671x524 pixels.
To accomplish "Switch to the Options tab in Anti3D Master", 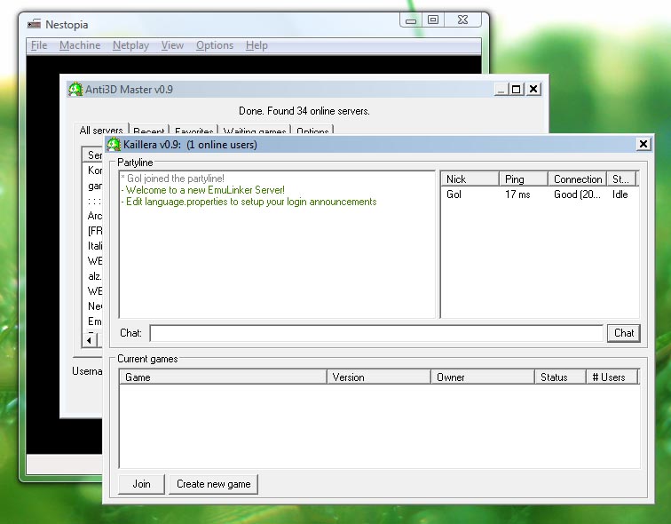I will (312, 131).
